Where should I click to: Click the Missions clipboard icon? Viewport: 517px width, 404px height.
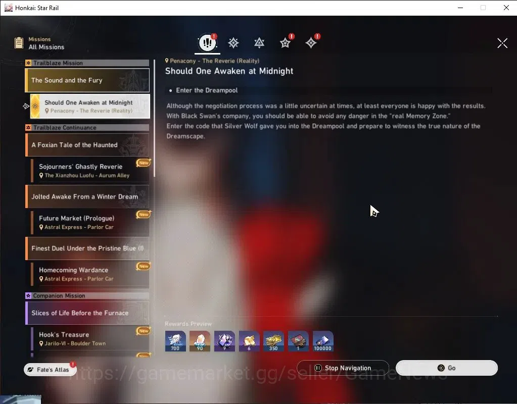pos(19,43)
